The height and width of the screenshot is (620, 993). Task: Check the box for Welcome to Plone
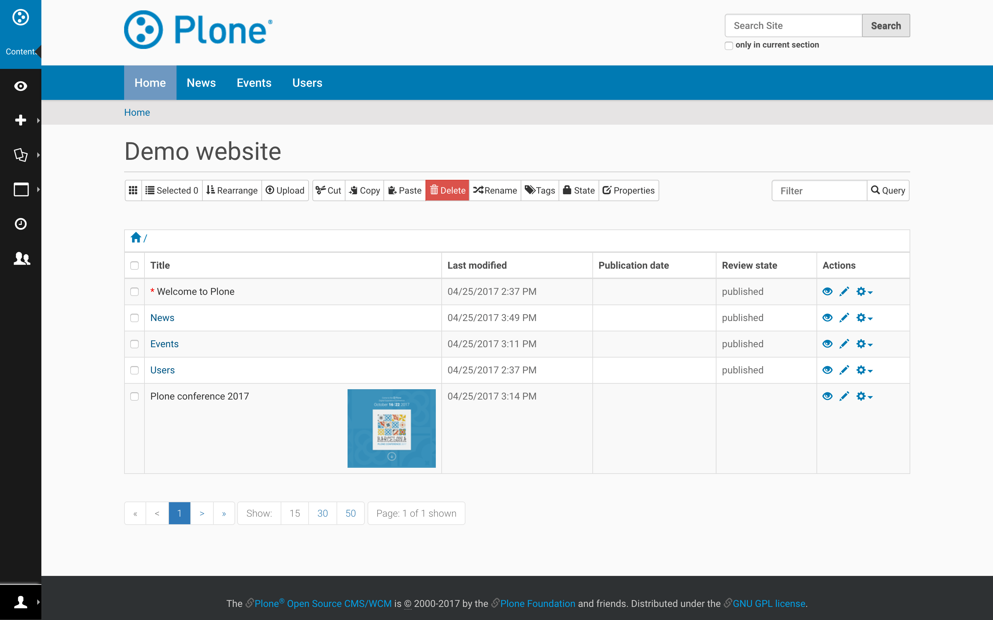pyautogui.click(x=134, y=291)
